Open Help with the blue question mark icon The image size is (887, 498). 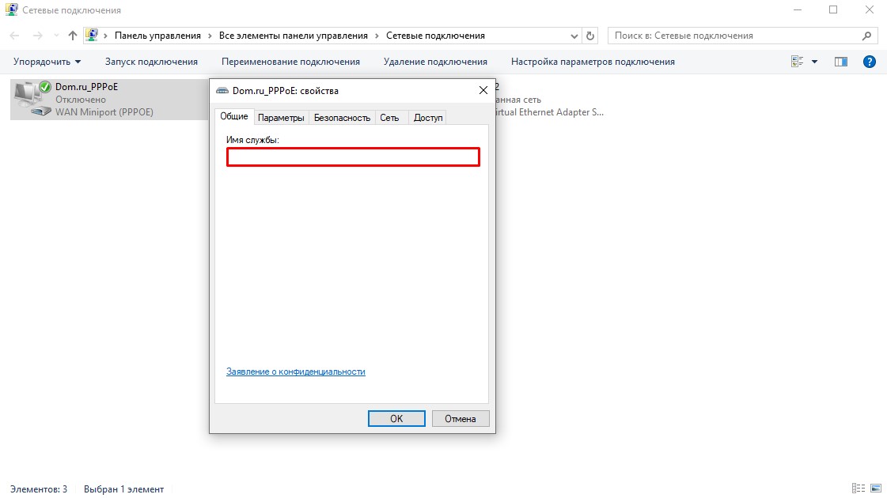click(x=869, y=62)
